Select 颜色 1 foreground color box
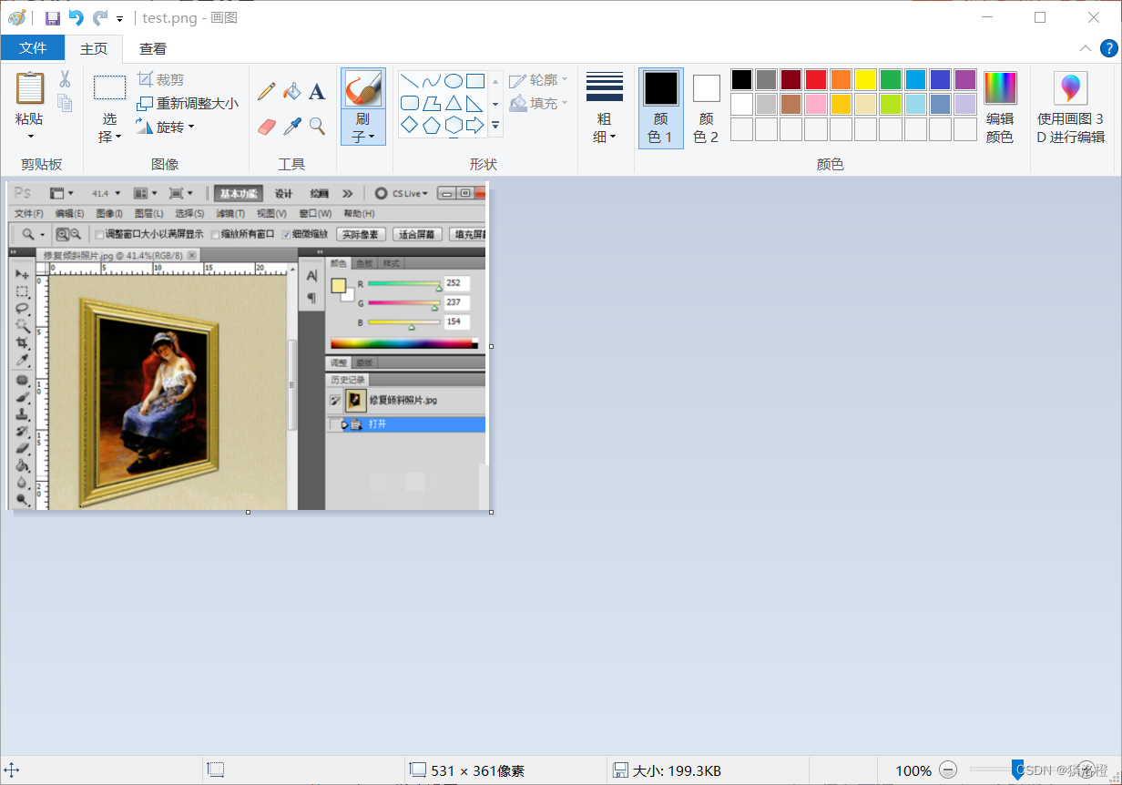This screenshot has height=785, width=1122. [x=661, y=107]
